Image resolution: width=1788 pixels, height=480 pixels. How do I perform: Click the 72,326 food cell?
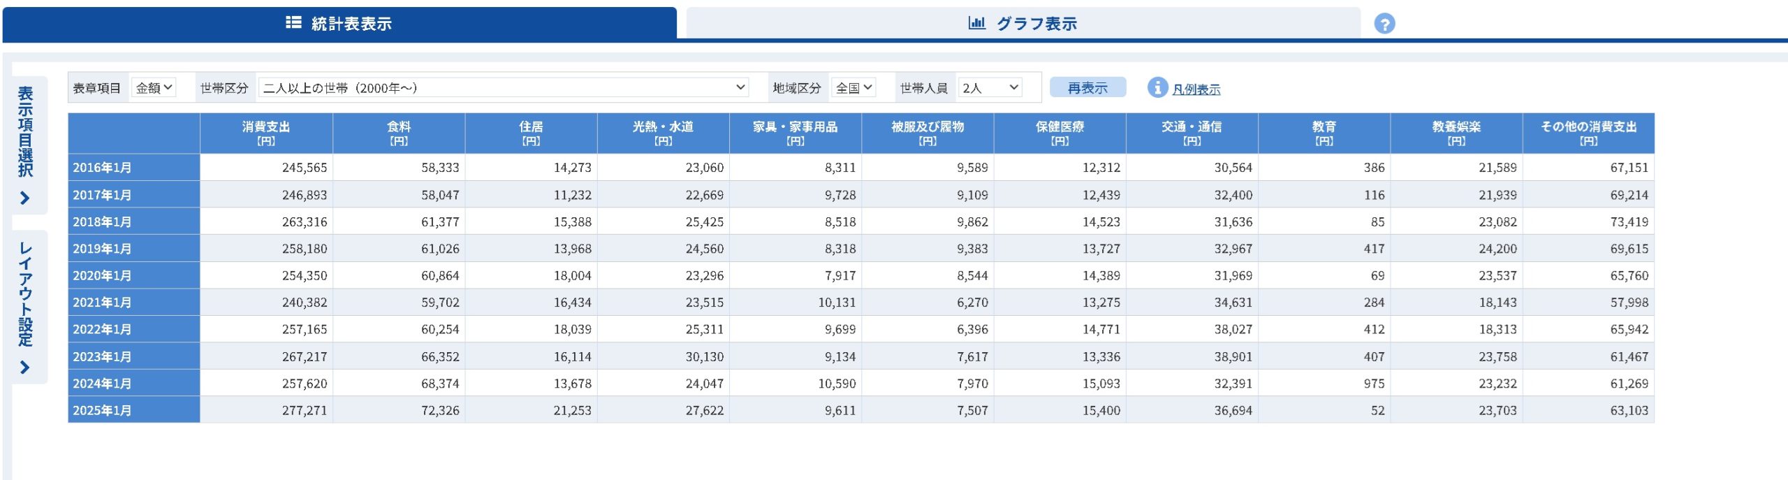click(x=399, y=410)
